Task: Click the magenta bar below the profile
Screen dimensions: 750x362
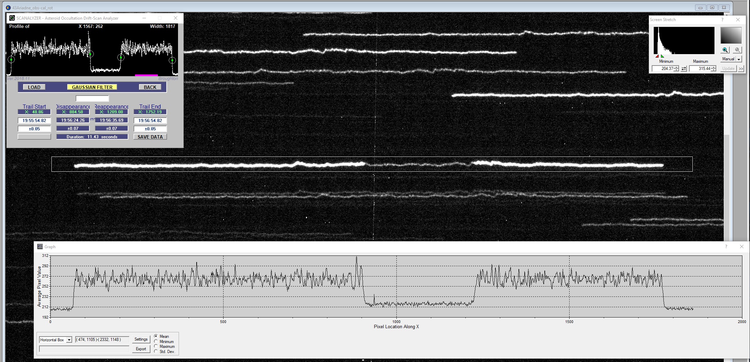Action: click(146, 75)
